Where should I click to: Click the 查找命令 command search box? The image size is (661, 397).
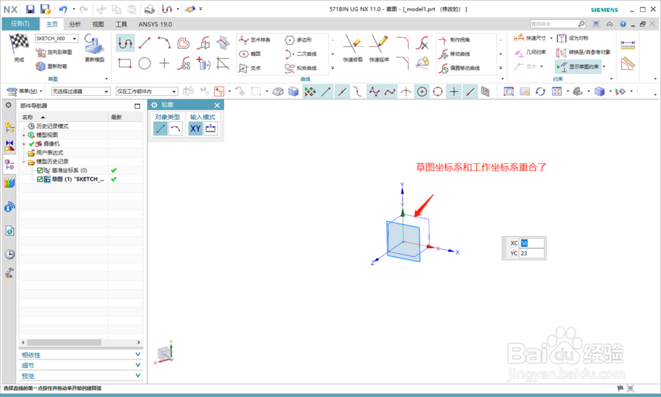558,24
